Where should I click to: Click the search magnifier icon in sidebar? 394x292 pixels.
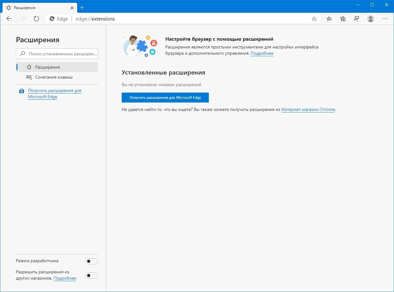22,54
